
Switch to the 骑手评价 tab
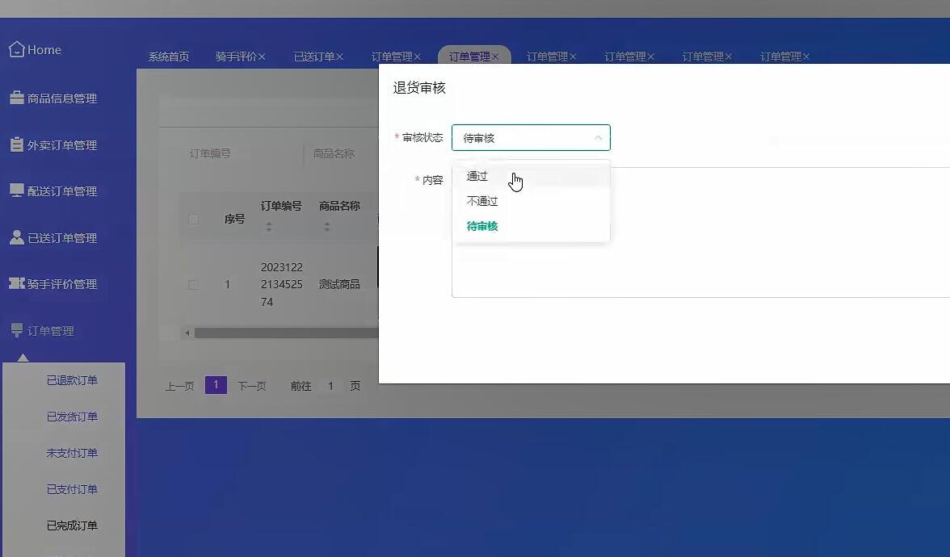pyautogui.click(x=236, y=57)
